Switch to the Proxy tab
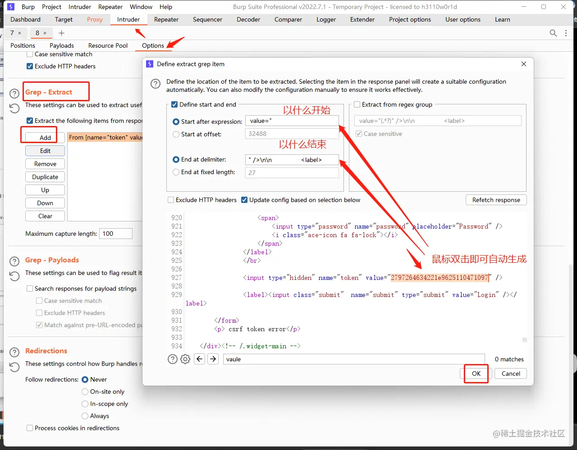The image size is (577, 450). (95, 19)
